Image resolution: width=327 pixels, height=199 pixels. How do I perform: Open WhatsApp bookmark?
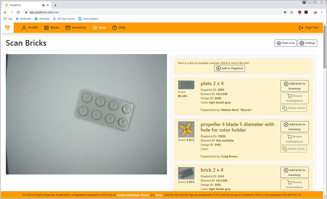(42, 19)
